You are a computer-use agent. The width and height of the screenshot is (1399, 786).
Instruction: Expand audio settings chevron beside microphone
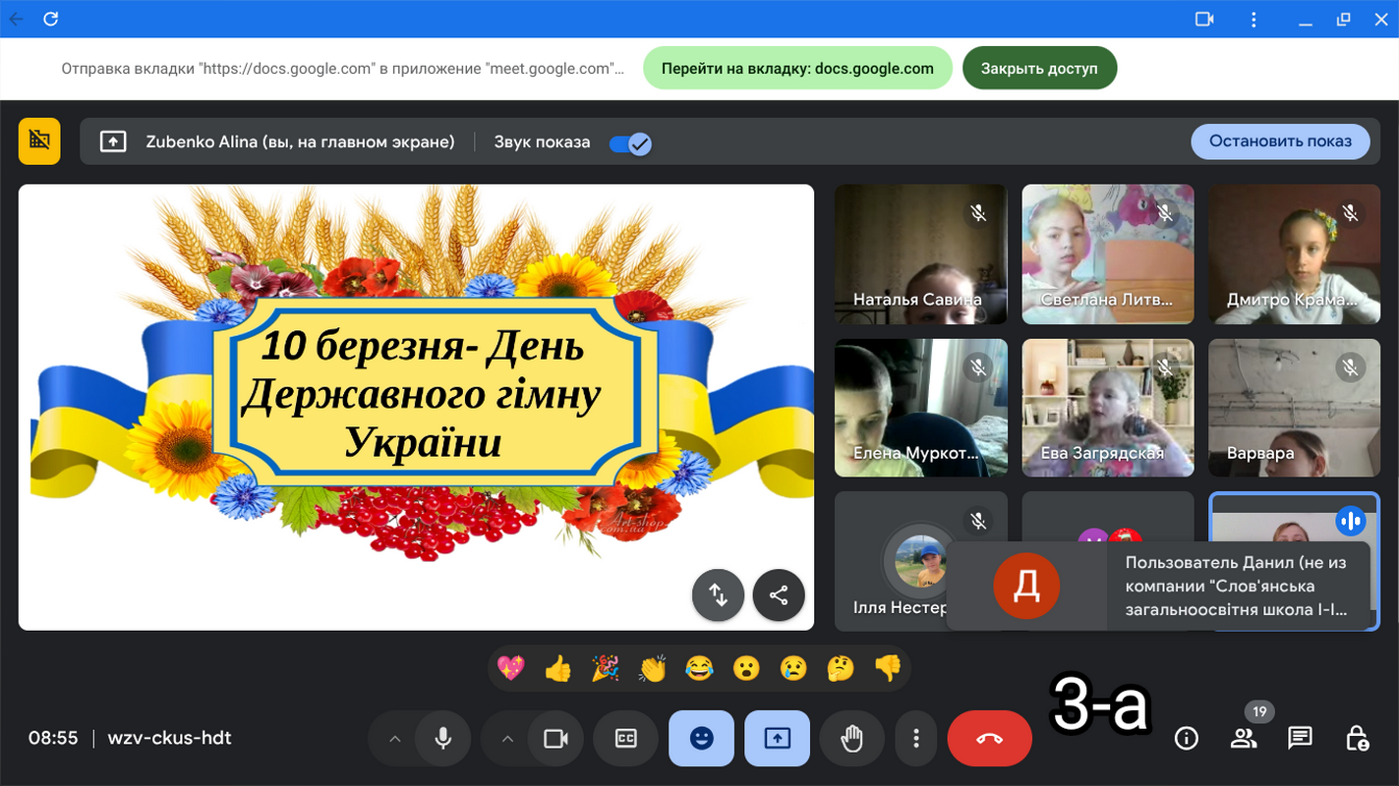pos(394,738)
